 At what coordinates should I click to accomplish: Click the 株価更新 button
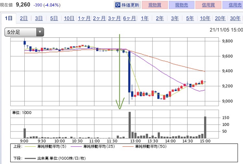128,5
